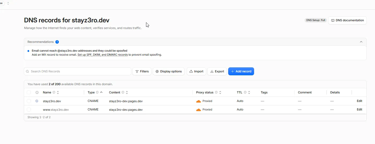Edit the stayz3ro.dev record

[359, 101]
